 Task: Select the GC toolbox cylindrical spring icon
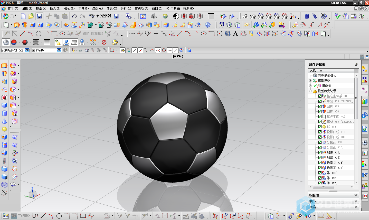coord(307,16)
